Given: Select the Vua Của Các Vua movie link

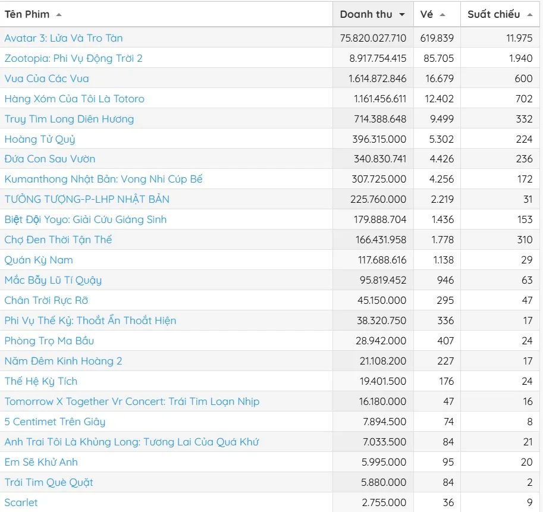Looking at the screenshot, I should tap(46, 78).
